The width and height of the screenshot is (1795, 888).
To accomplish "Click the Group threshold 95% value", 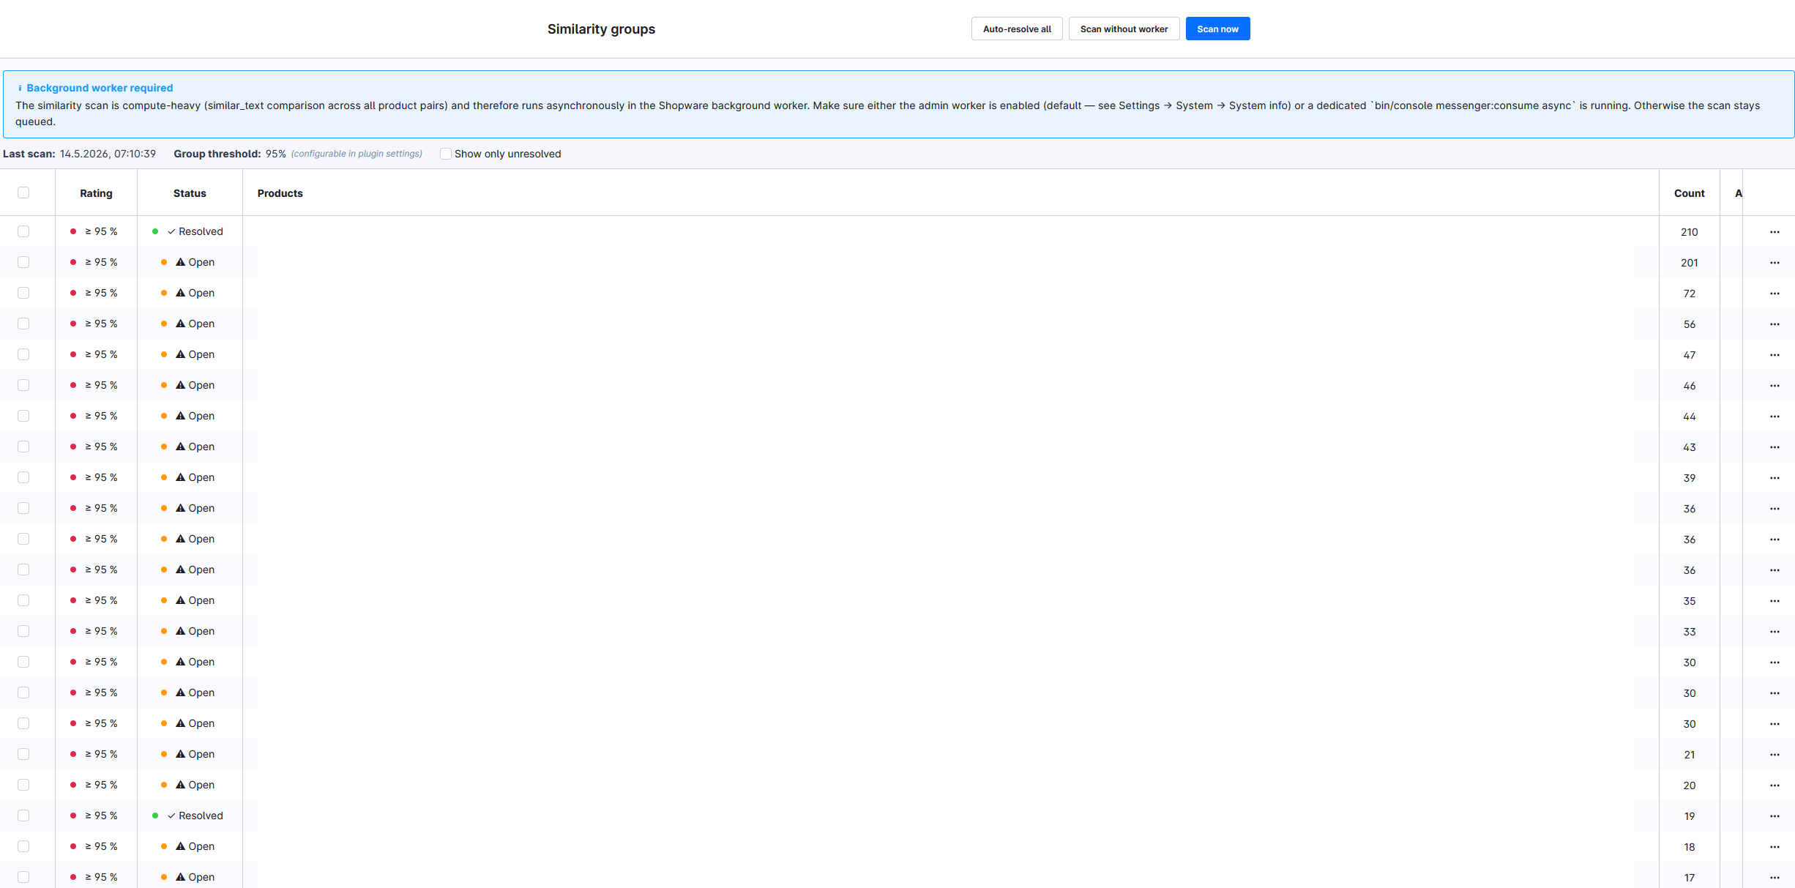I will pyautogui.click(x=275, y=154).
